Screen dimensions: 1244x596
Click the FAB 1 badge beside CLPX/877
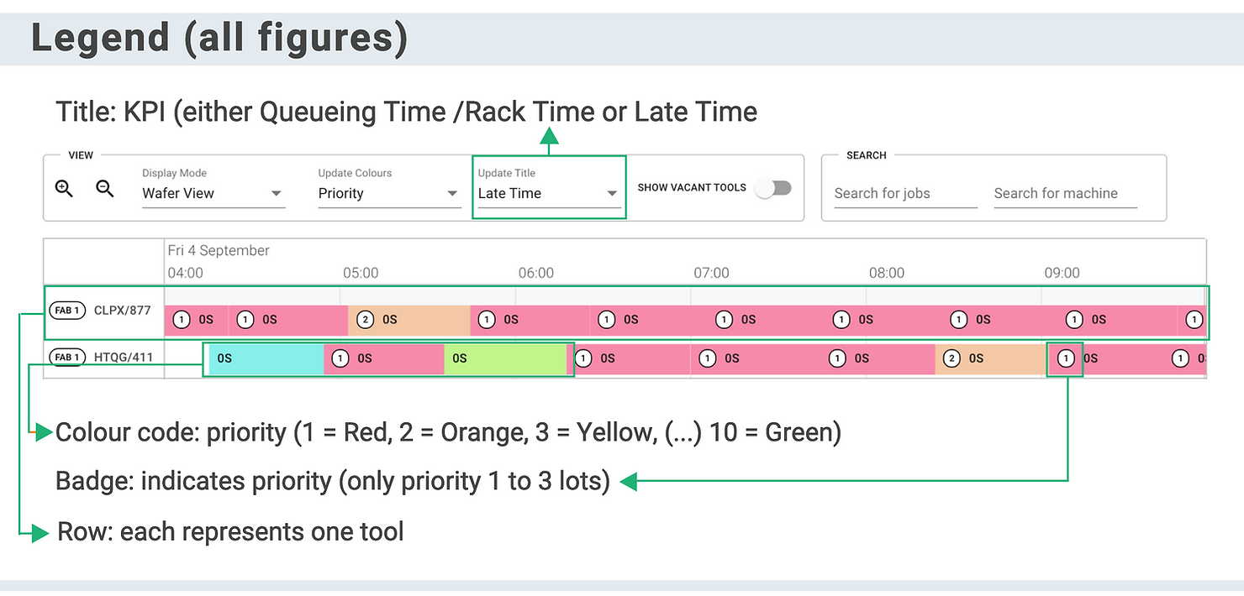[x=67, y=311]
